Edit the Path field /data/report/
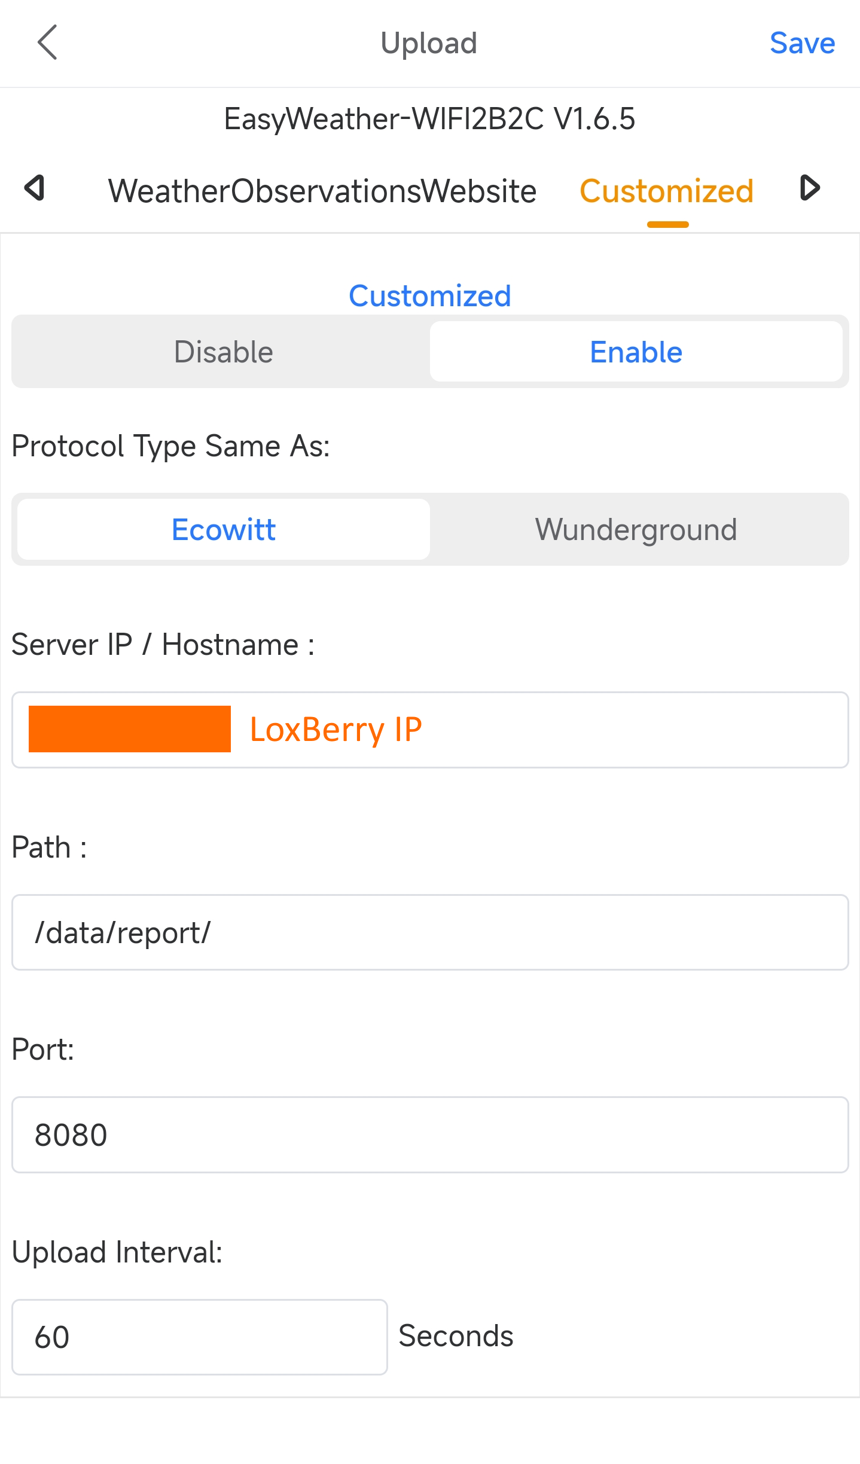This screenshot has width=860, height=1464. pyautogui.click(x=429, y=932)
